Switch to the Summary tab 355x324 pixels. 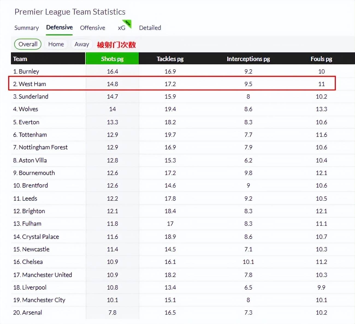(26, 28)
